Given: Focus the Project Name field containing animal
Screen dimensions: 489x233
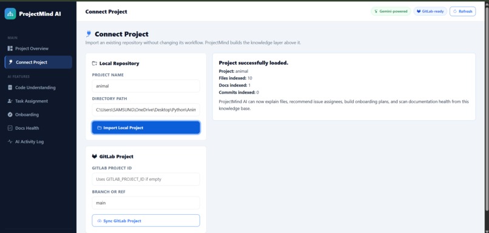Looking at the screenshot, I should click(x=146, y=86).
